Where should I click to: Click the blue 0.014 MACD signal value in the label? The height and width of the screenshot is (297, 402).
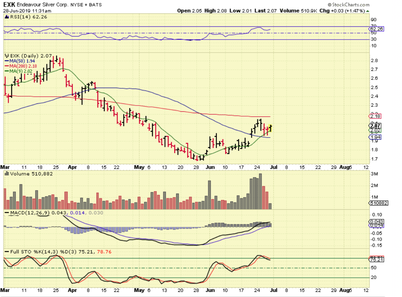pos(78,213)
